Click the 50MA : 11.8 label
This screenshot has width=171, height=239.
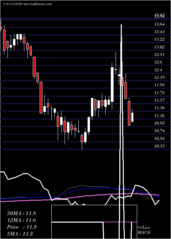(21, 213)
